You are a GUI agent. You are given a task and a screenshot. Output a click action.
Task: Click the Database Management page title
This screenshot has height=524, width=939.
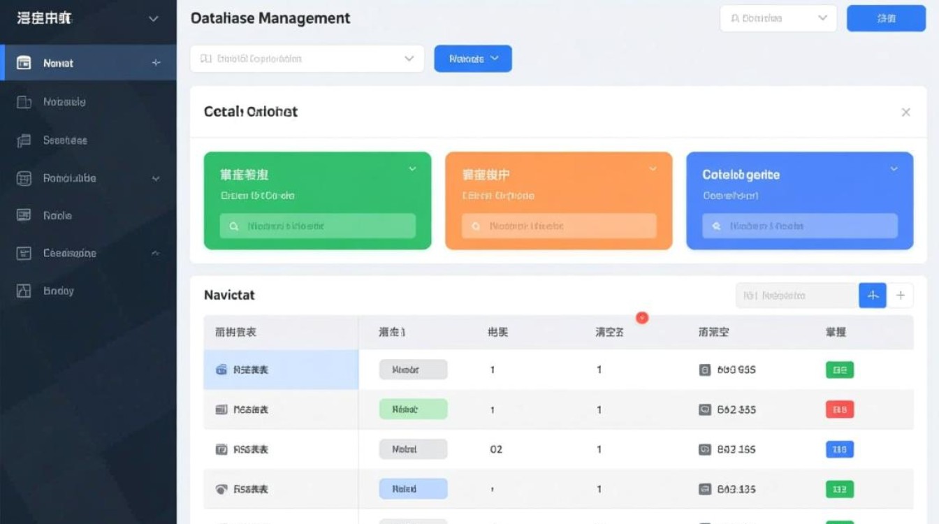click(270, 18)
